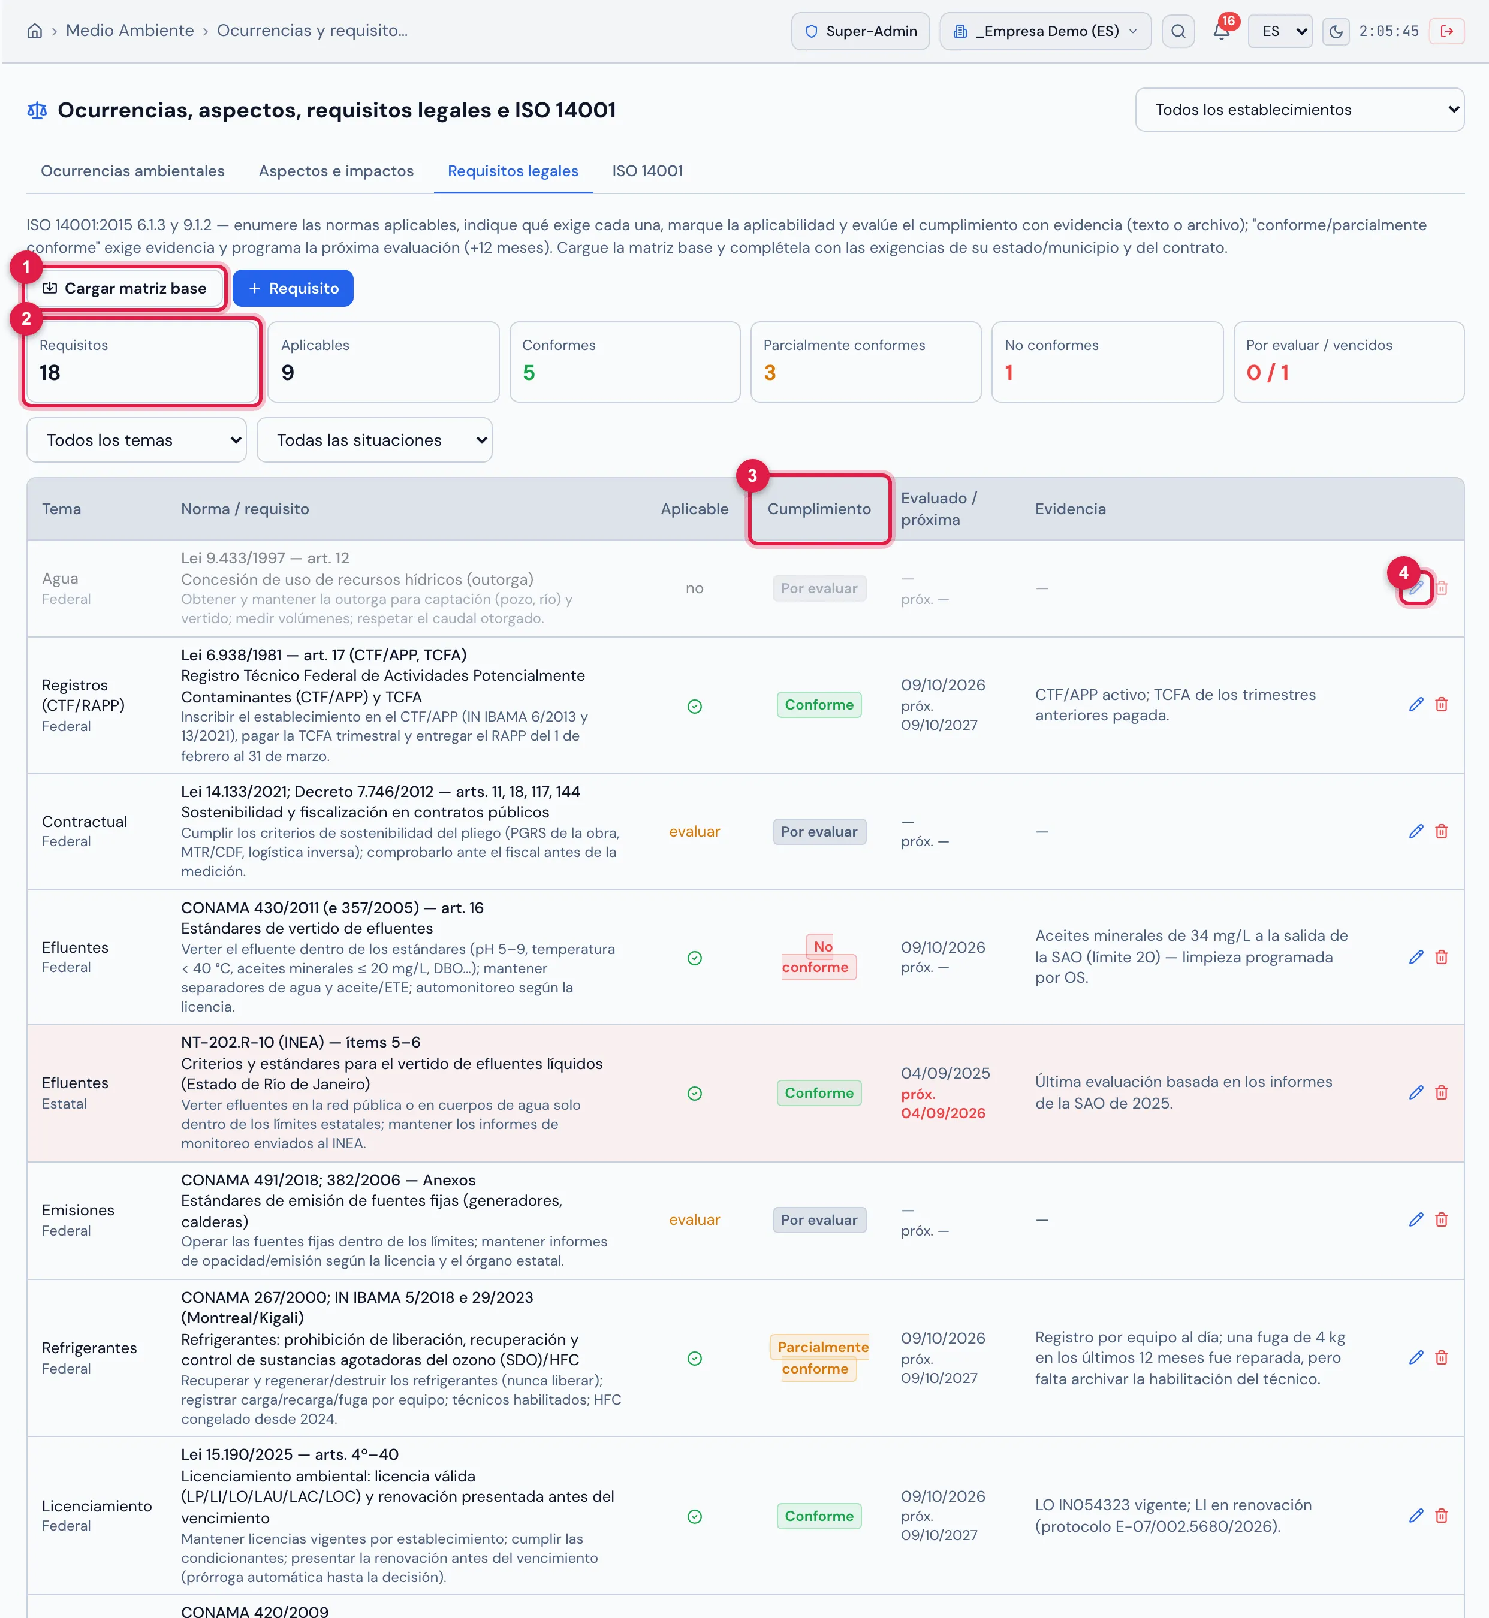Go to the home breadcrumb icon

[35, 31]
